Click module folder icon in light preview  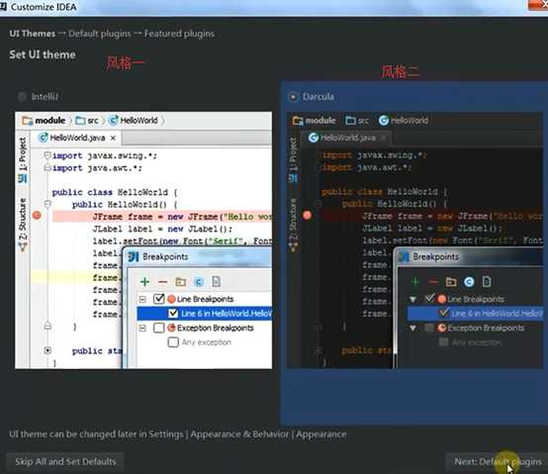(x=27, y=121)
